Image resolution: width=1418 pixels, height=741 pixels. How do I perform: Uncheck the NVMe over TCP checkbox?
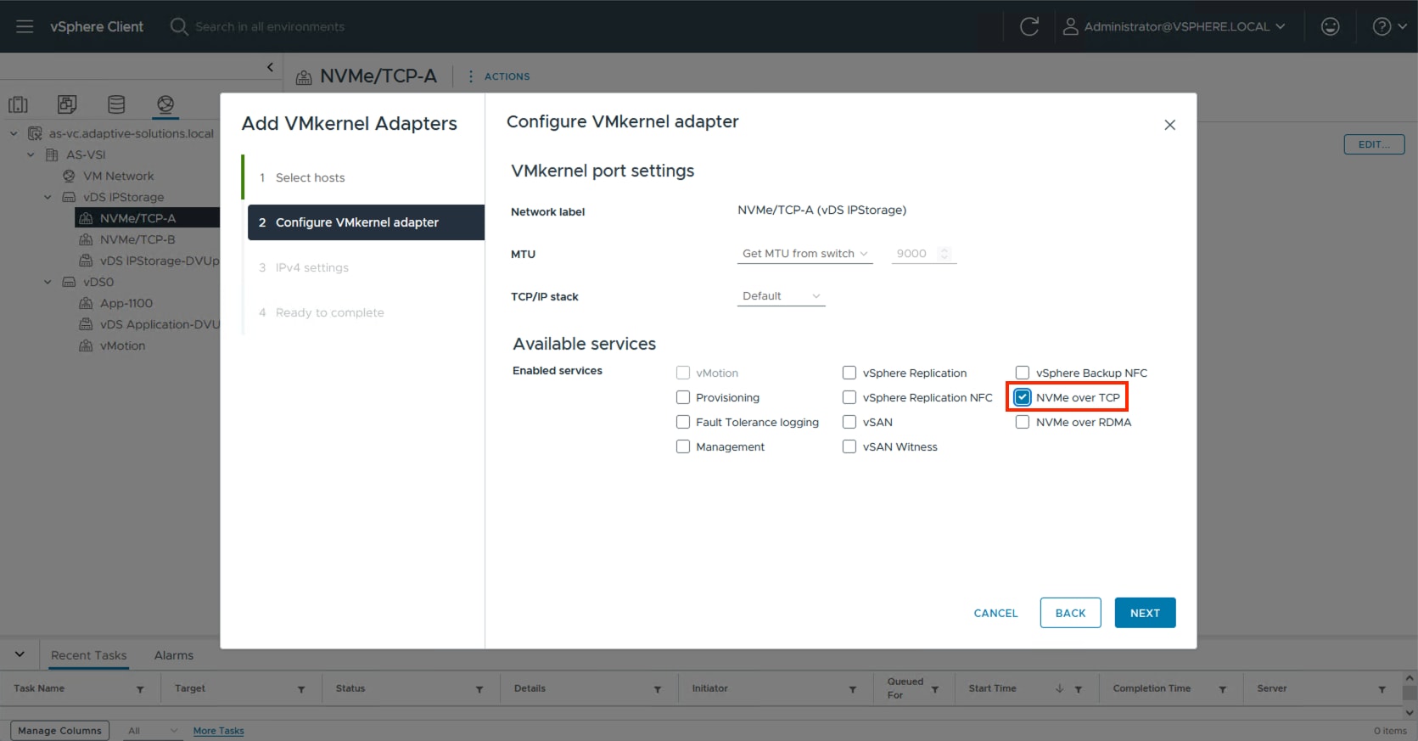click(1023, 397)
